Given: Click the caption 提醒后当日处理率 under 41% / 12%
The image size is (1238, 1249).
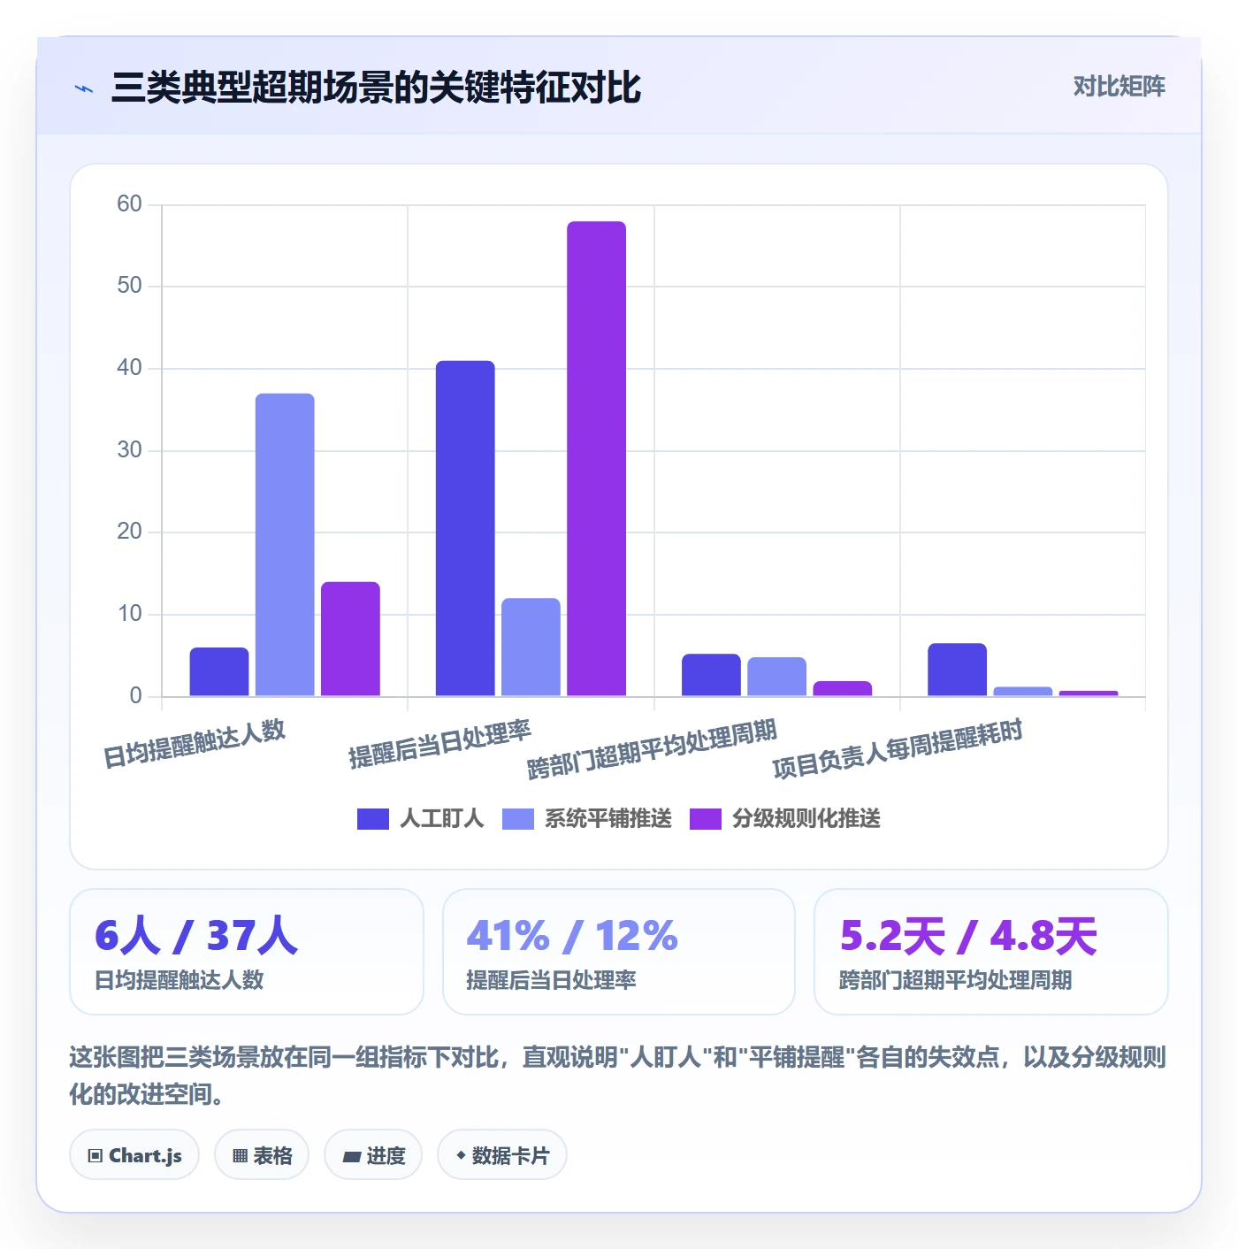Looking at the screenshot, I should tap(551, 980).
